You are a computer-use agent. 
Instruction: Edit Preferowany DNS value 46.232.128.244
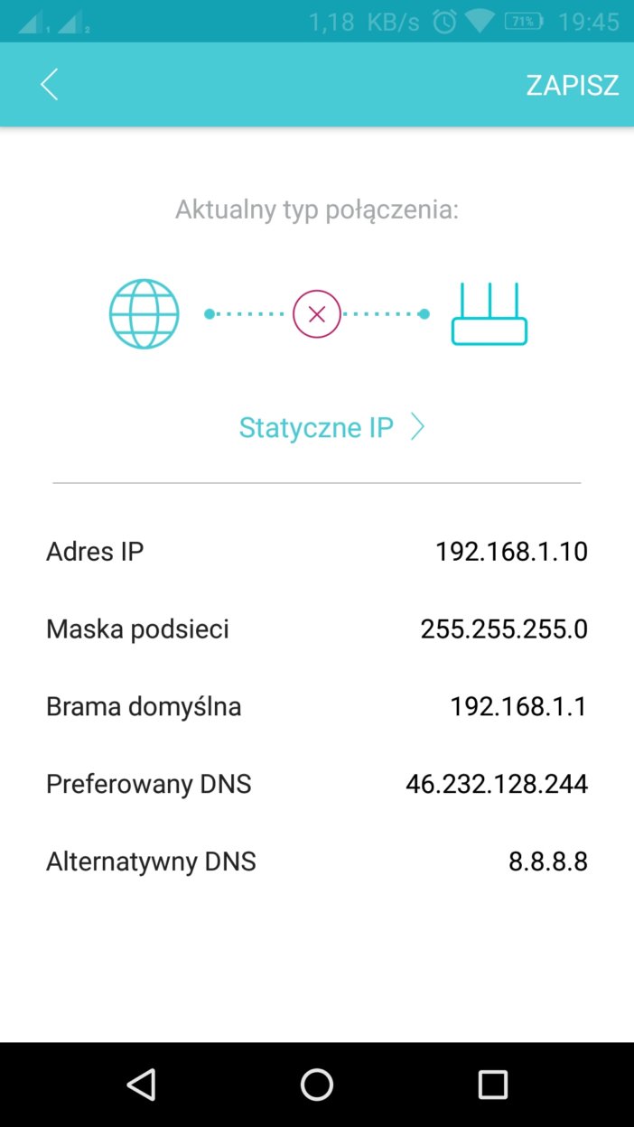click(497, 784)
